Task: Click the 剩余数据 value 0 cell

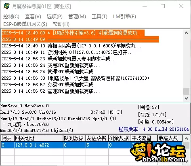Action: tap(120, 145)
